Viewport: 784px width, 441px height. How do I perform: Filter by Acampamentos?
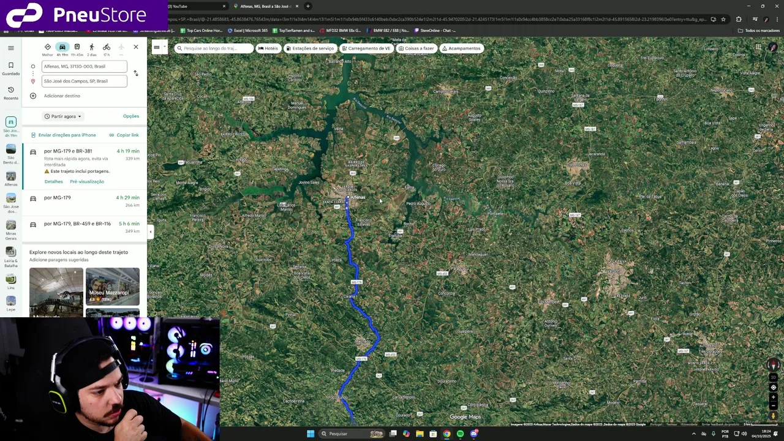point(461,48)
